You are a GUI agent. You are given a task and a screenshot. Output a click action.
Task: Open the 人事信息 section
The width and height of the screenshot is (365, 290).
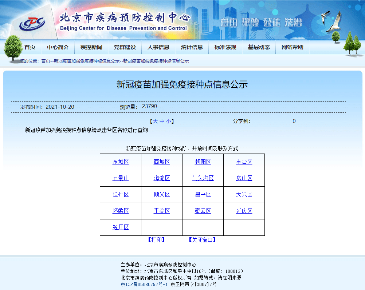click(158, 47)
